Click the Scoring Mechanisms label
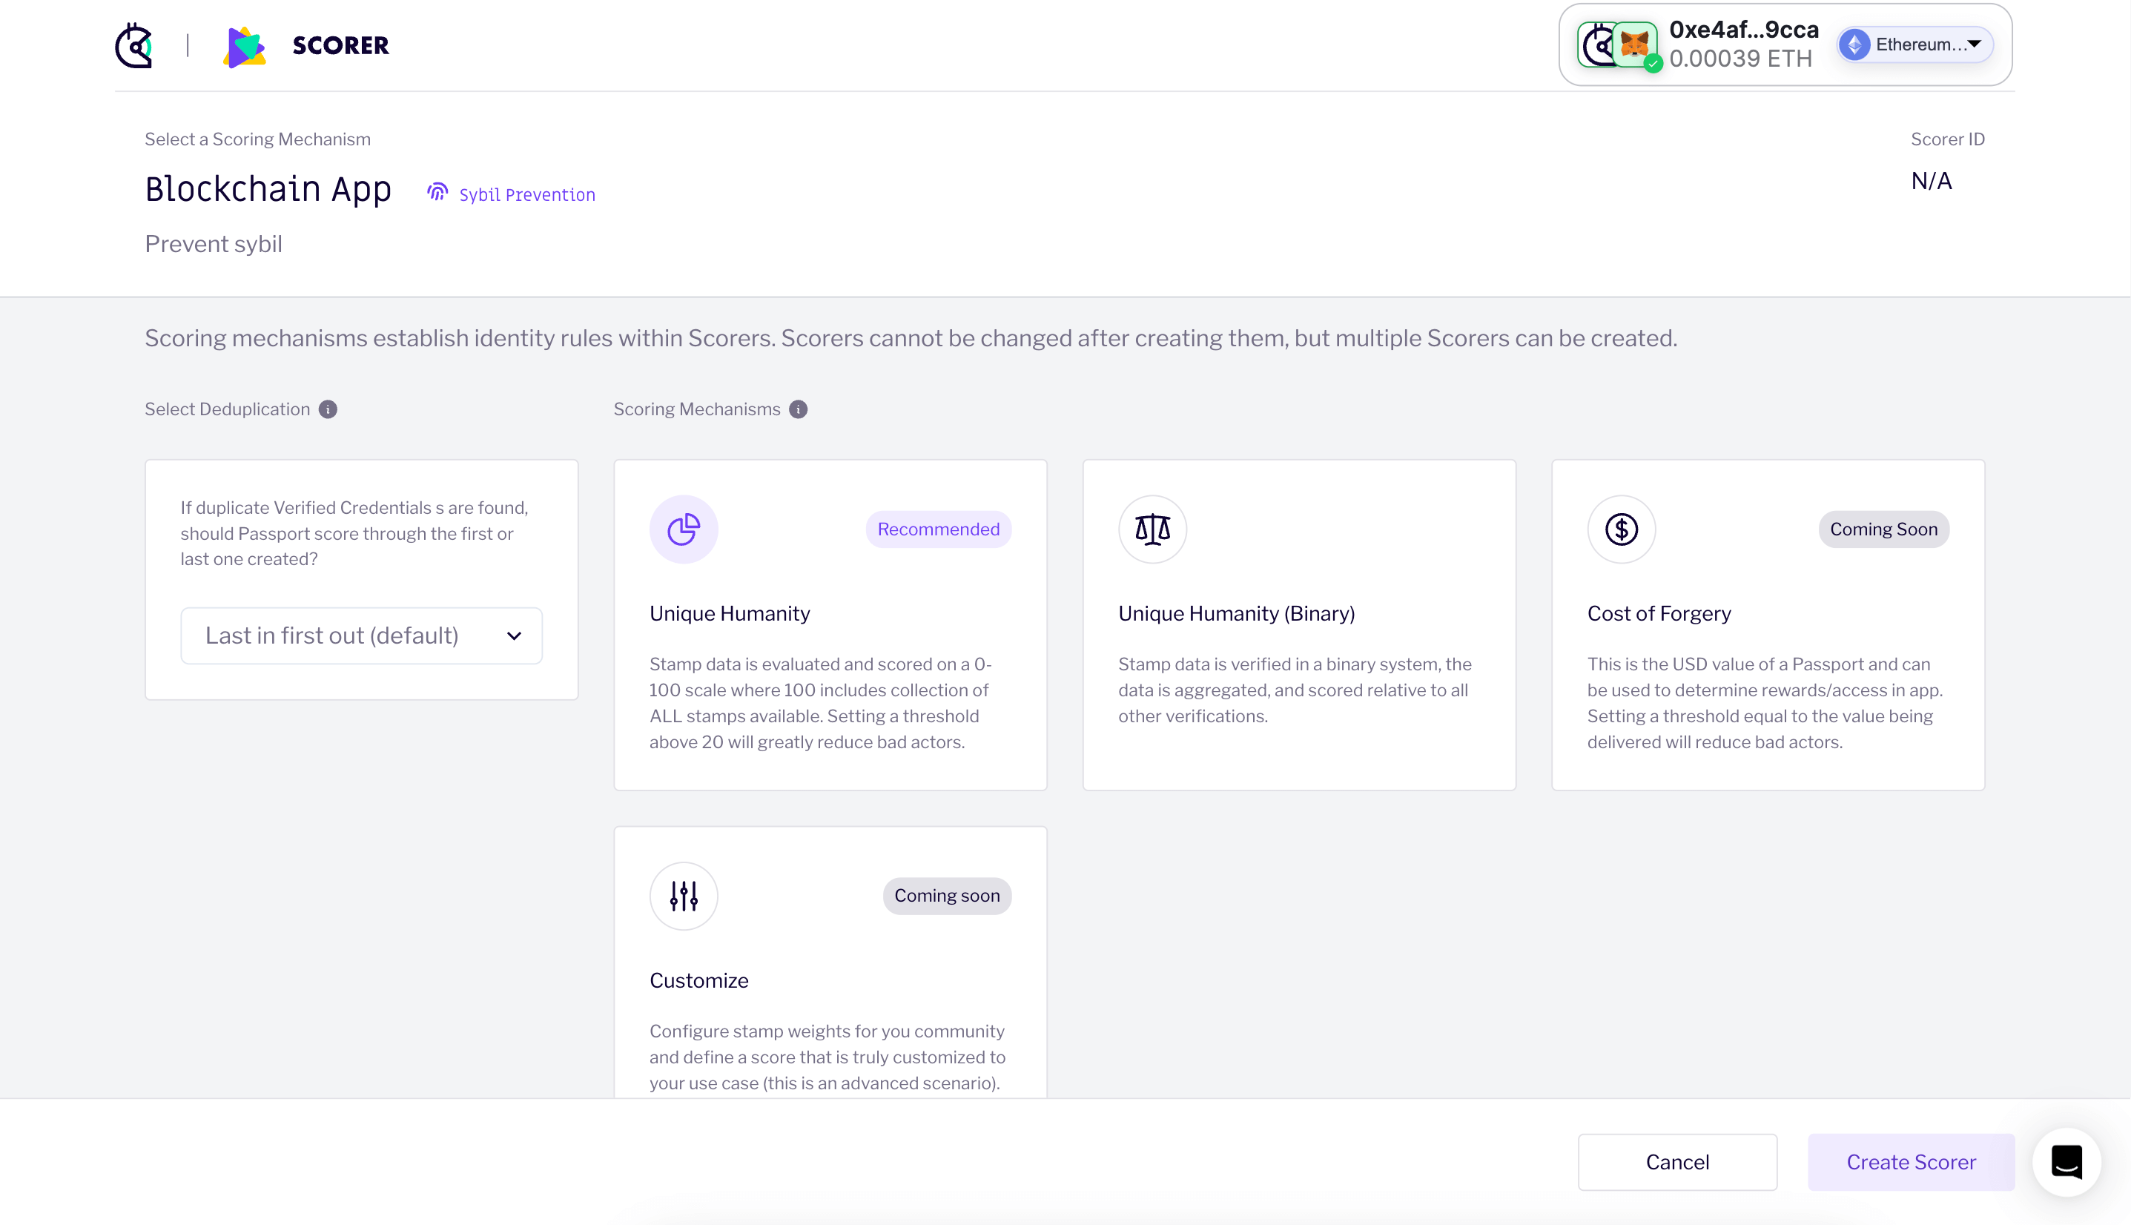This screenshot has height=1225, width=2131. point(696,409)
